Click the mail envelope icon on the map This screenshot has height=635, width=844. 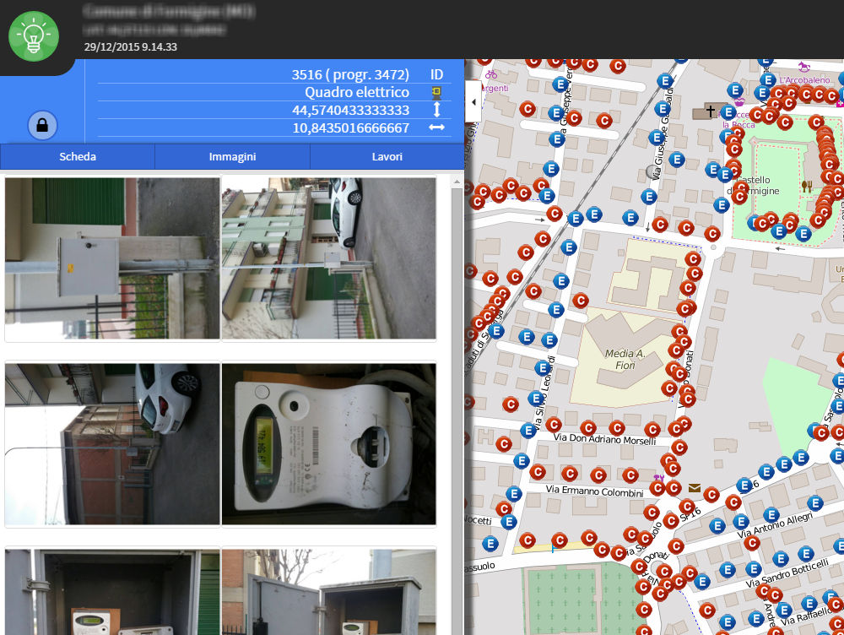(694, 487)
